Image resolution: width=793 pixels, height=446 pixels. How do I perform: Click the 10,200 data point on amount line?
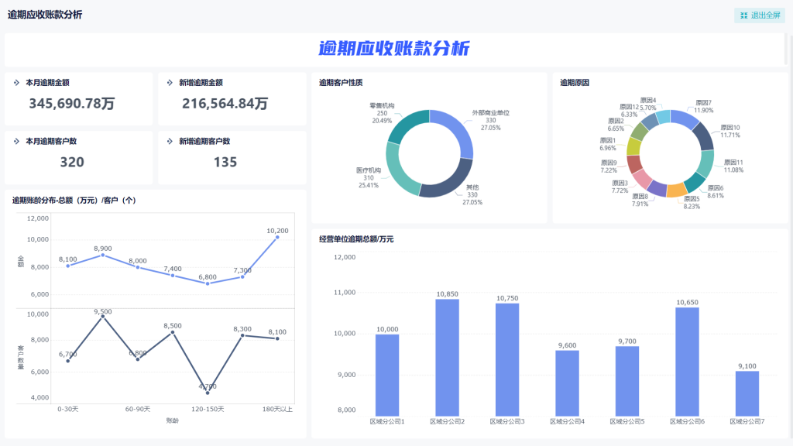point(277,237)
